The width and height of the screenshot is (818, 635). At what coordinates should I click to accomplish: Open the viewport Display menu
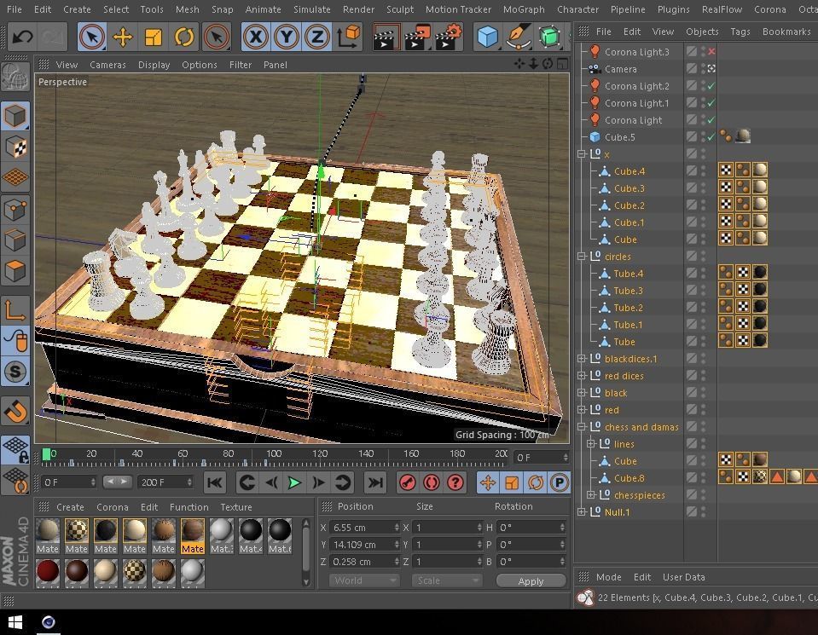tap(154, 65)
